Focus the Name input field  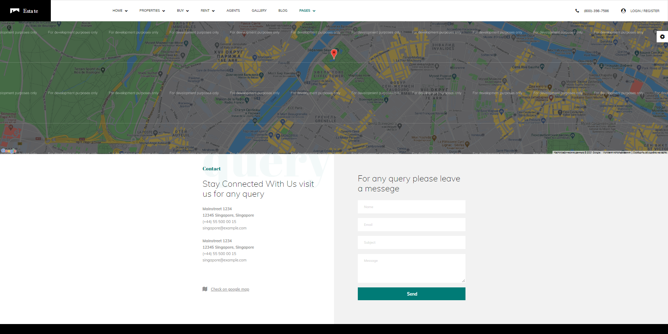[x=411, y=207]
